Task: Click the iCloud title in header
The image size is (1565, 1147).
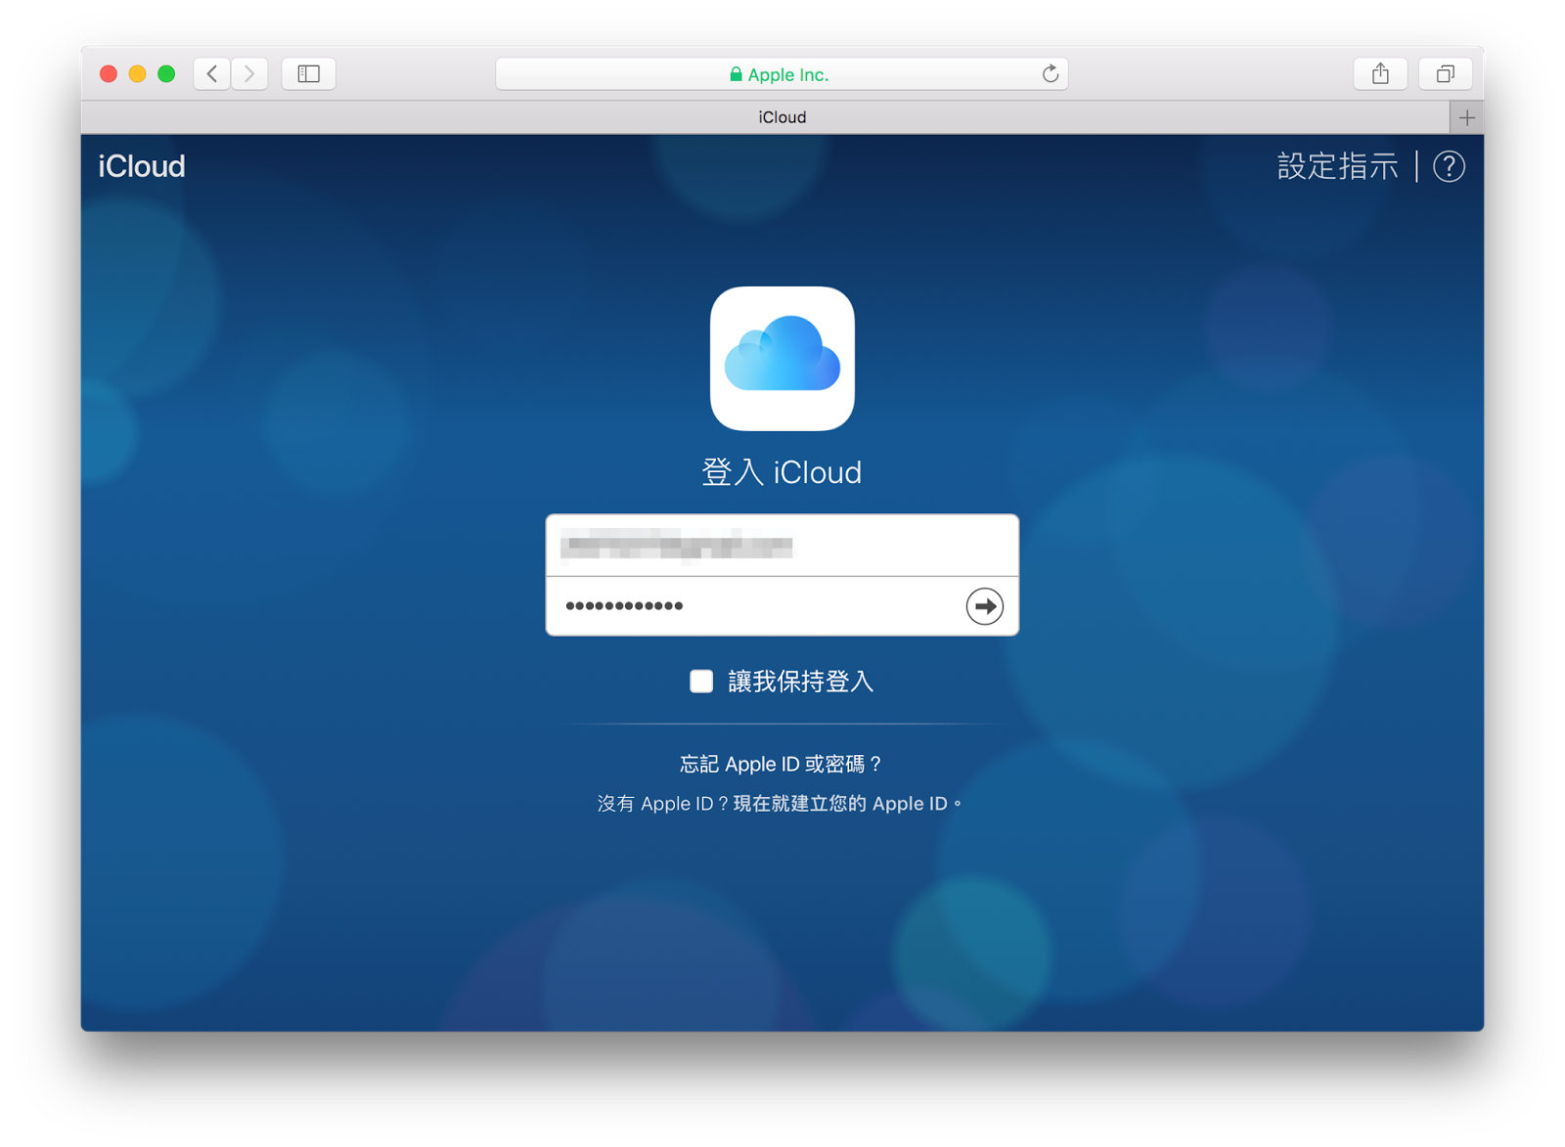Action: point(142,166)
